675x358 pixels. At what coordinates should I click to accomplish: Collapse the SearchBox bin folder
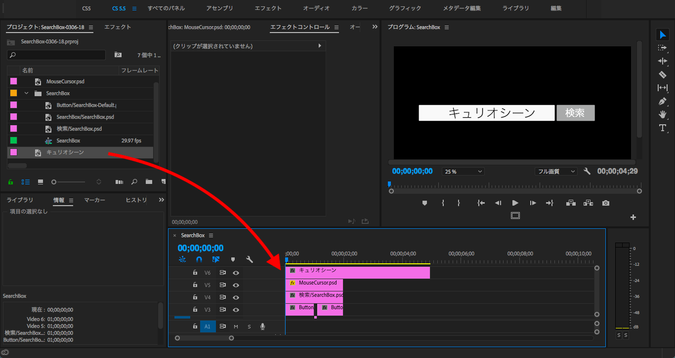(x=27, y=93)
